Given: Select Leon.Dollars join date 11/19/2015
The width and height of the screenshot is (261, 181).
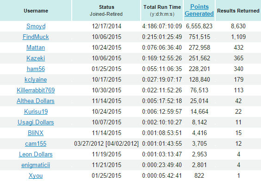Looking at the screenshot, I should [106, 155].
